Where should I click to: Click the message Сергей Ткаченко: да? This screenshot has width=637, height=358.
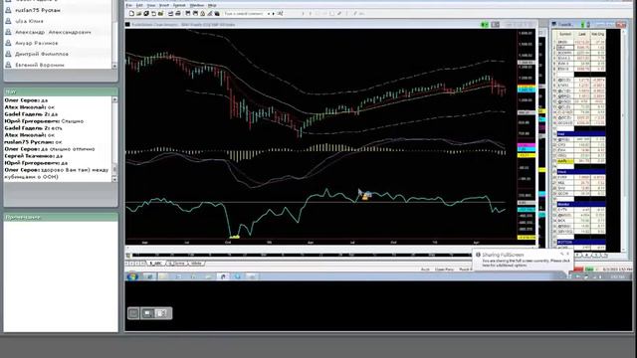point(33,156)
